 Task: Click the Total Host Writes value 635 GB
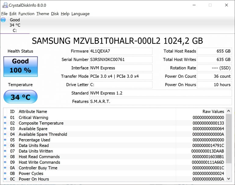[214, 60]
